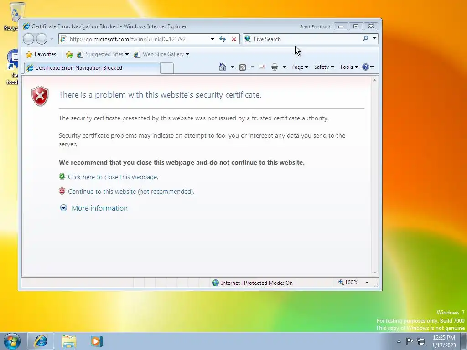467x350 pixels.
Task: Click the Windows Start orb
Action: [x=12, y=341]
